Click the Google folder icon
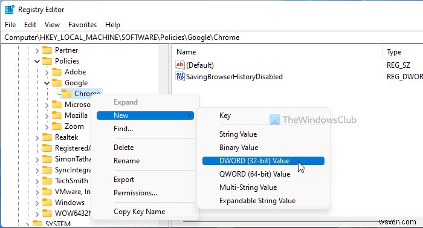Screen dimensions: 423x228 point(57,83)
